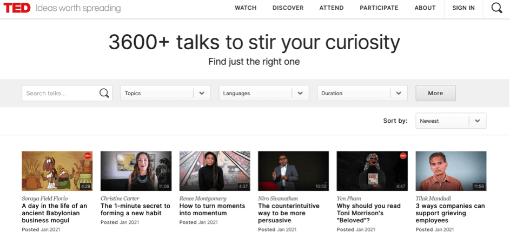Screen dimensions: 510x238
Task: Click the More filters button
Action: (x=435, y=94)
